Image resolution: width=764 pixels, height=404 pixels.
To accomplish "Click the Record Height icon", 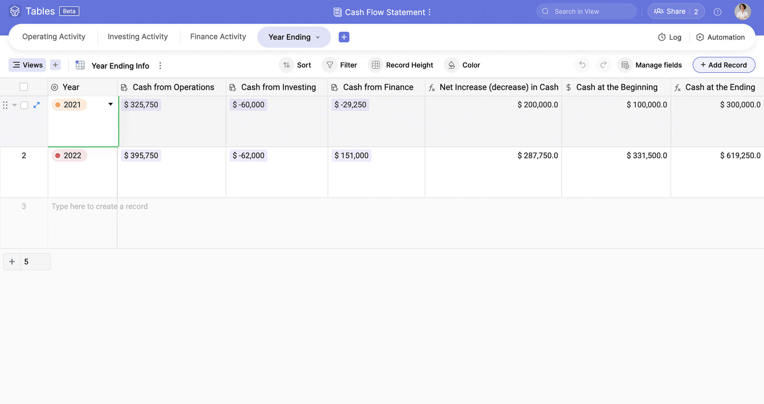I will (375, 65).
